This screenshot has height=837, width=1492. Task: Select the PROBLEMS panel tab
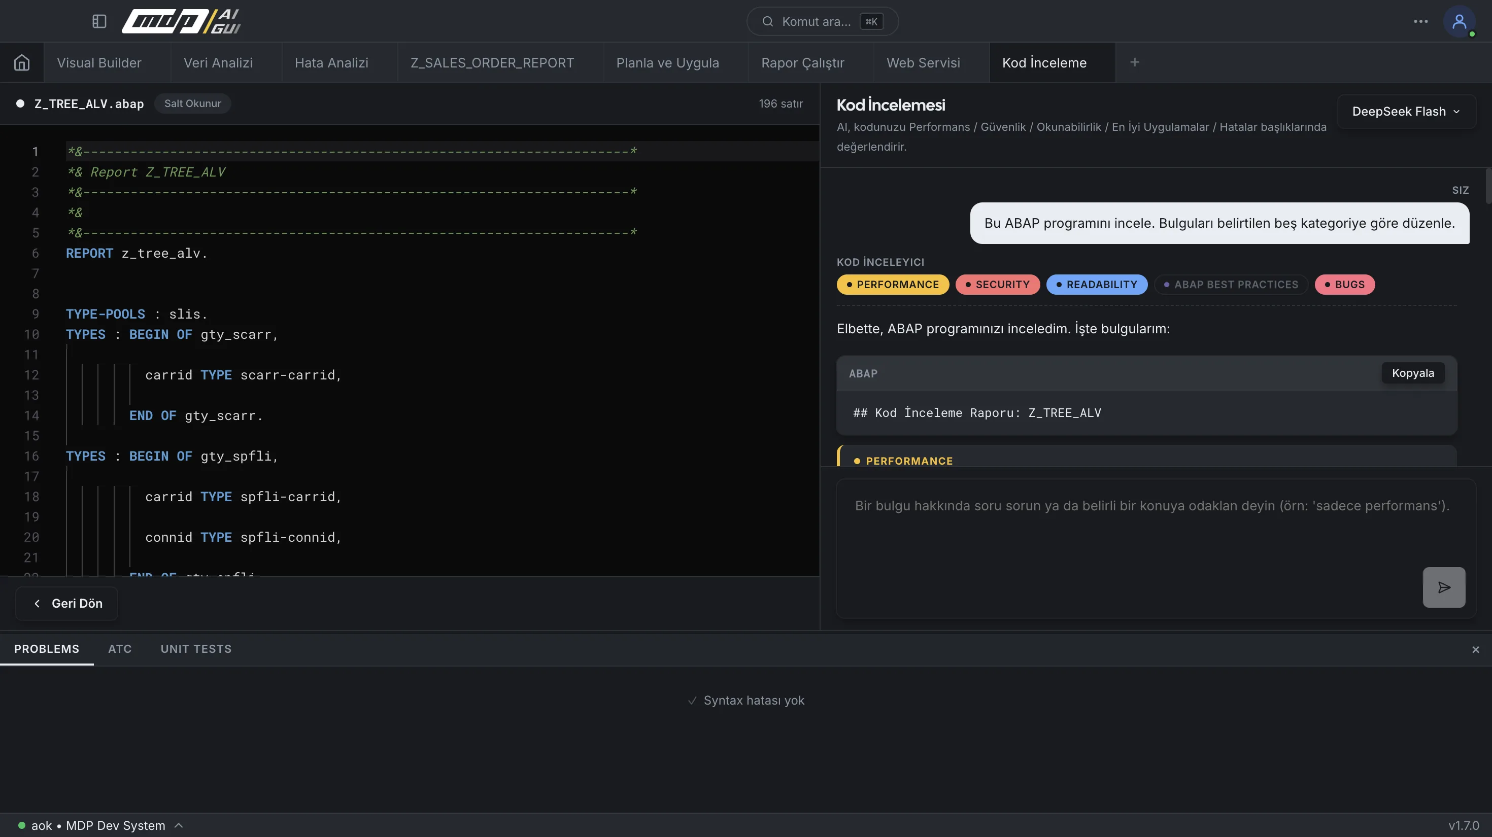[46, 649]
